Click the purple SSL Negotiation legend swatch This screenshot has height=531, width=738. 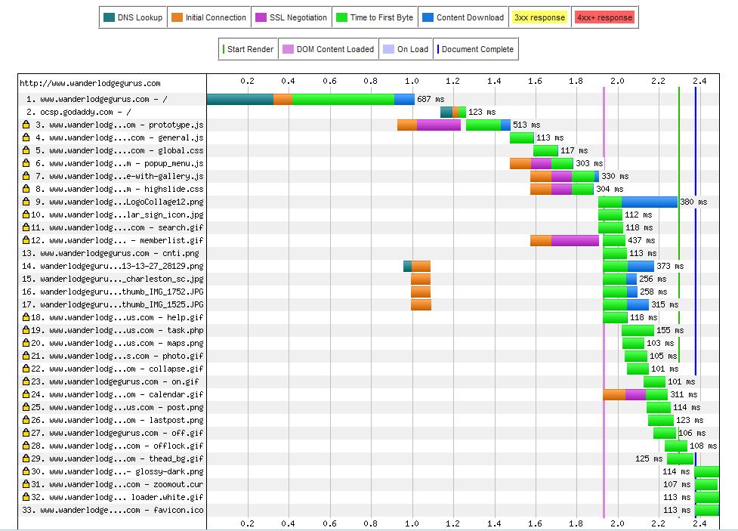click(x=261, y=17)
